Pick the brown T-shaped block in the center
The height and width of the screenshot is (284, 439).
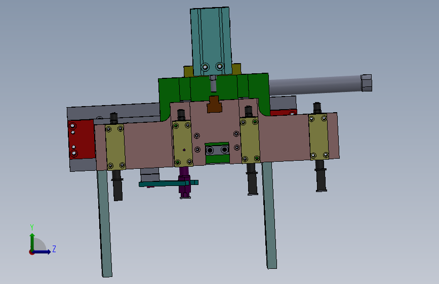pos(215,104)
